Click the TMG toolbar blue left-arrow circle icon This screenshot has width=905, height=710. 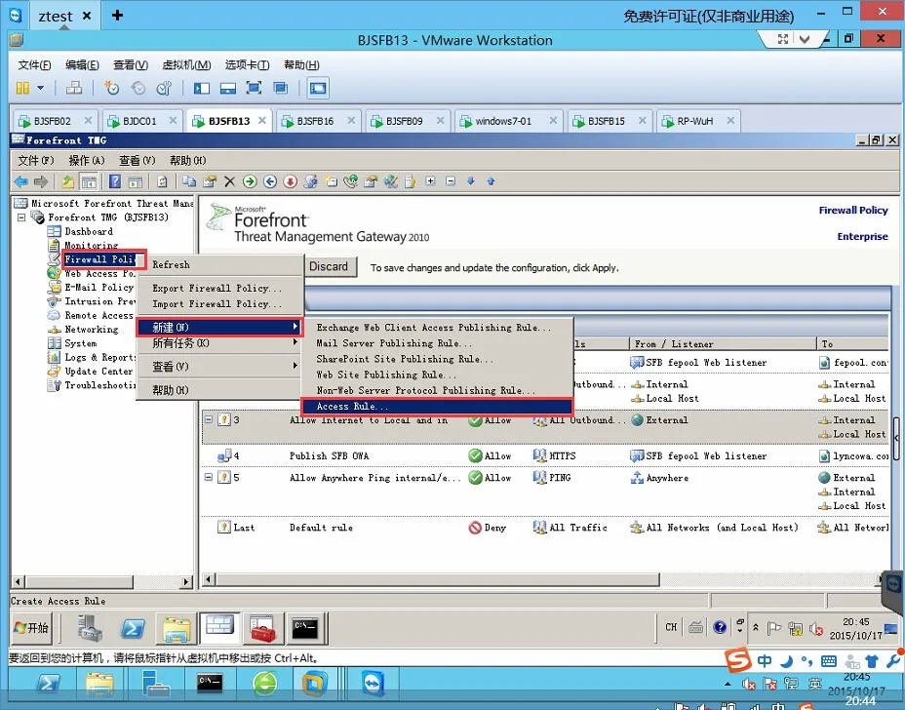269,181
